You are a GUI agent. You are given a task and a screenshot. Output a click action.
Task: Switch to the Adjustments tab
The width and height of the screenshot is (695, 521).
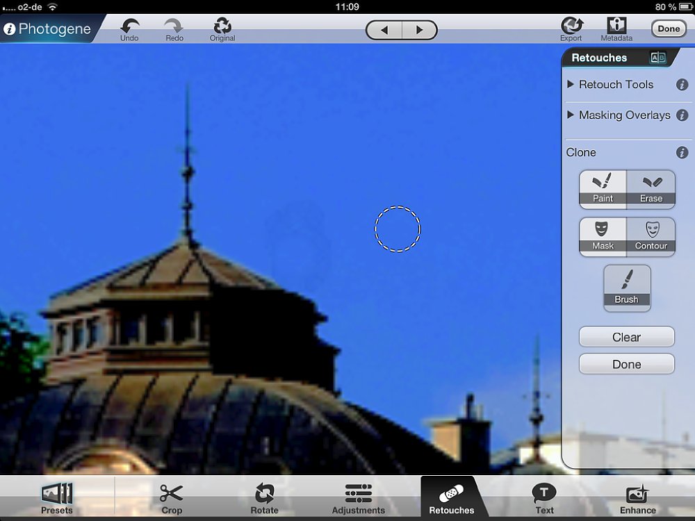click(x=358, y=499)
